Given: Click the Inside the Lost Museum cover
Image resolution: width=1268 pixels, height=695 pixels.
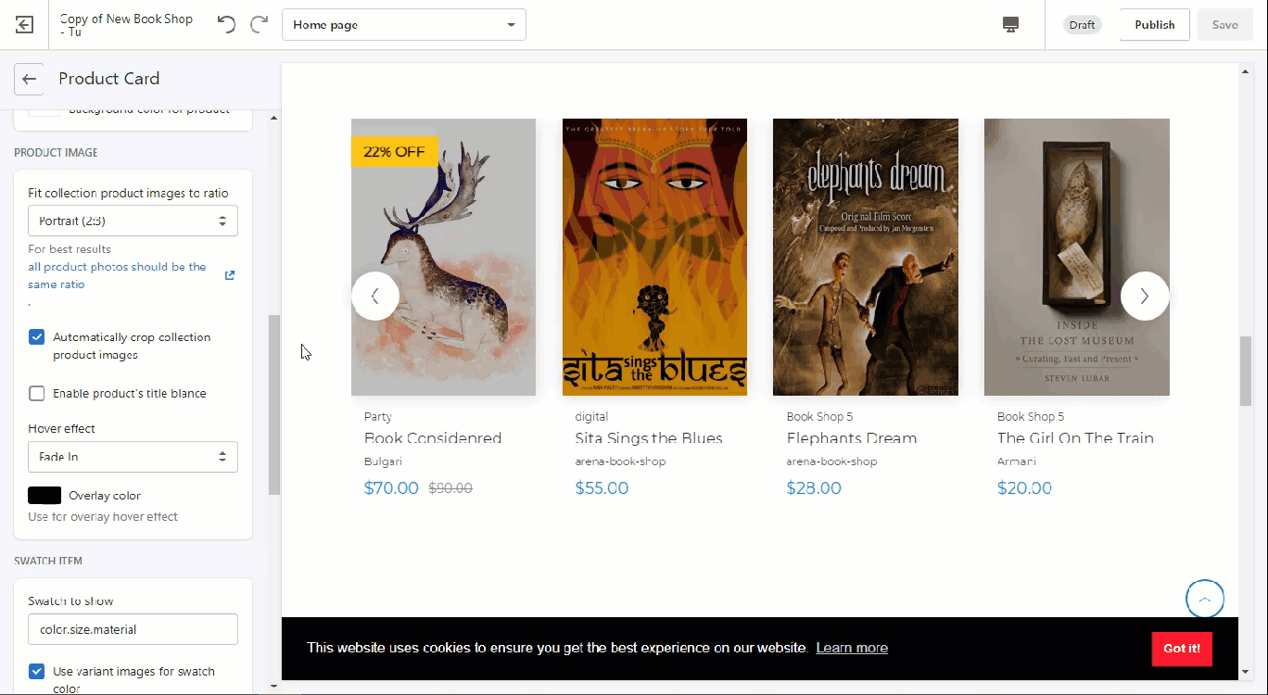Looking at the screenshot, I should (x=1077, y=257).
